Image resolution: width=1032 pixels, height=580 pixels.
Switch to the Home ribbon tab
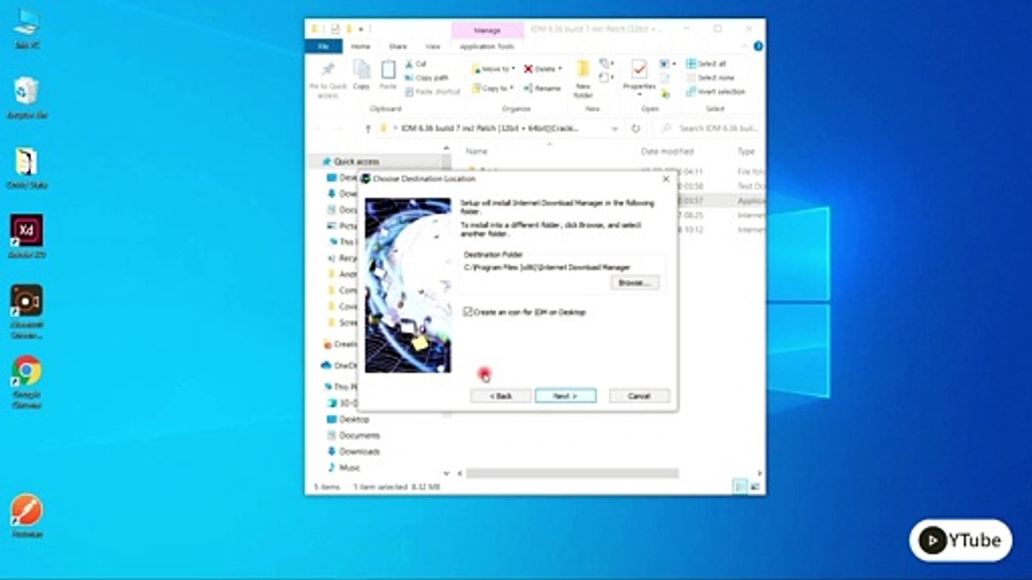click(x=360, y=47)
